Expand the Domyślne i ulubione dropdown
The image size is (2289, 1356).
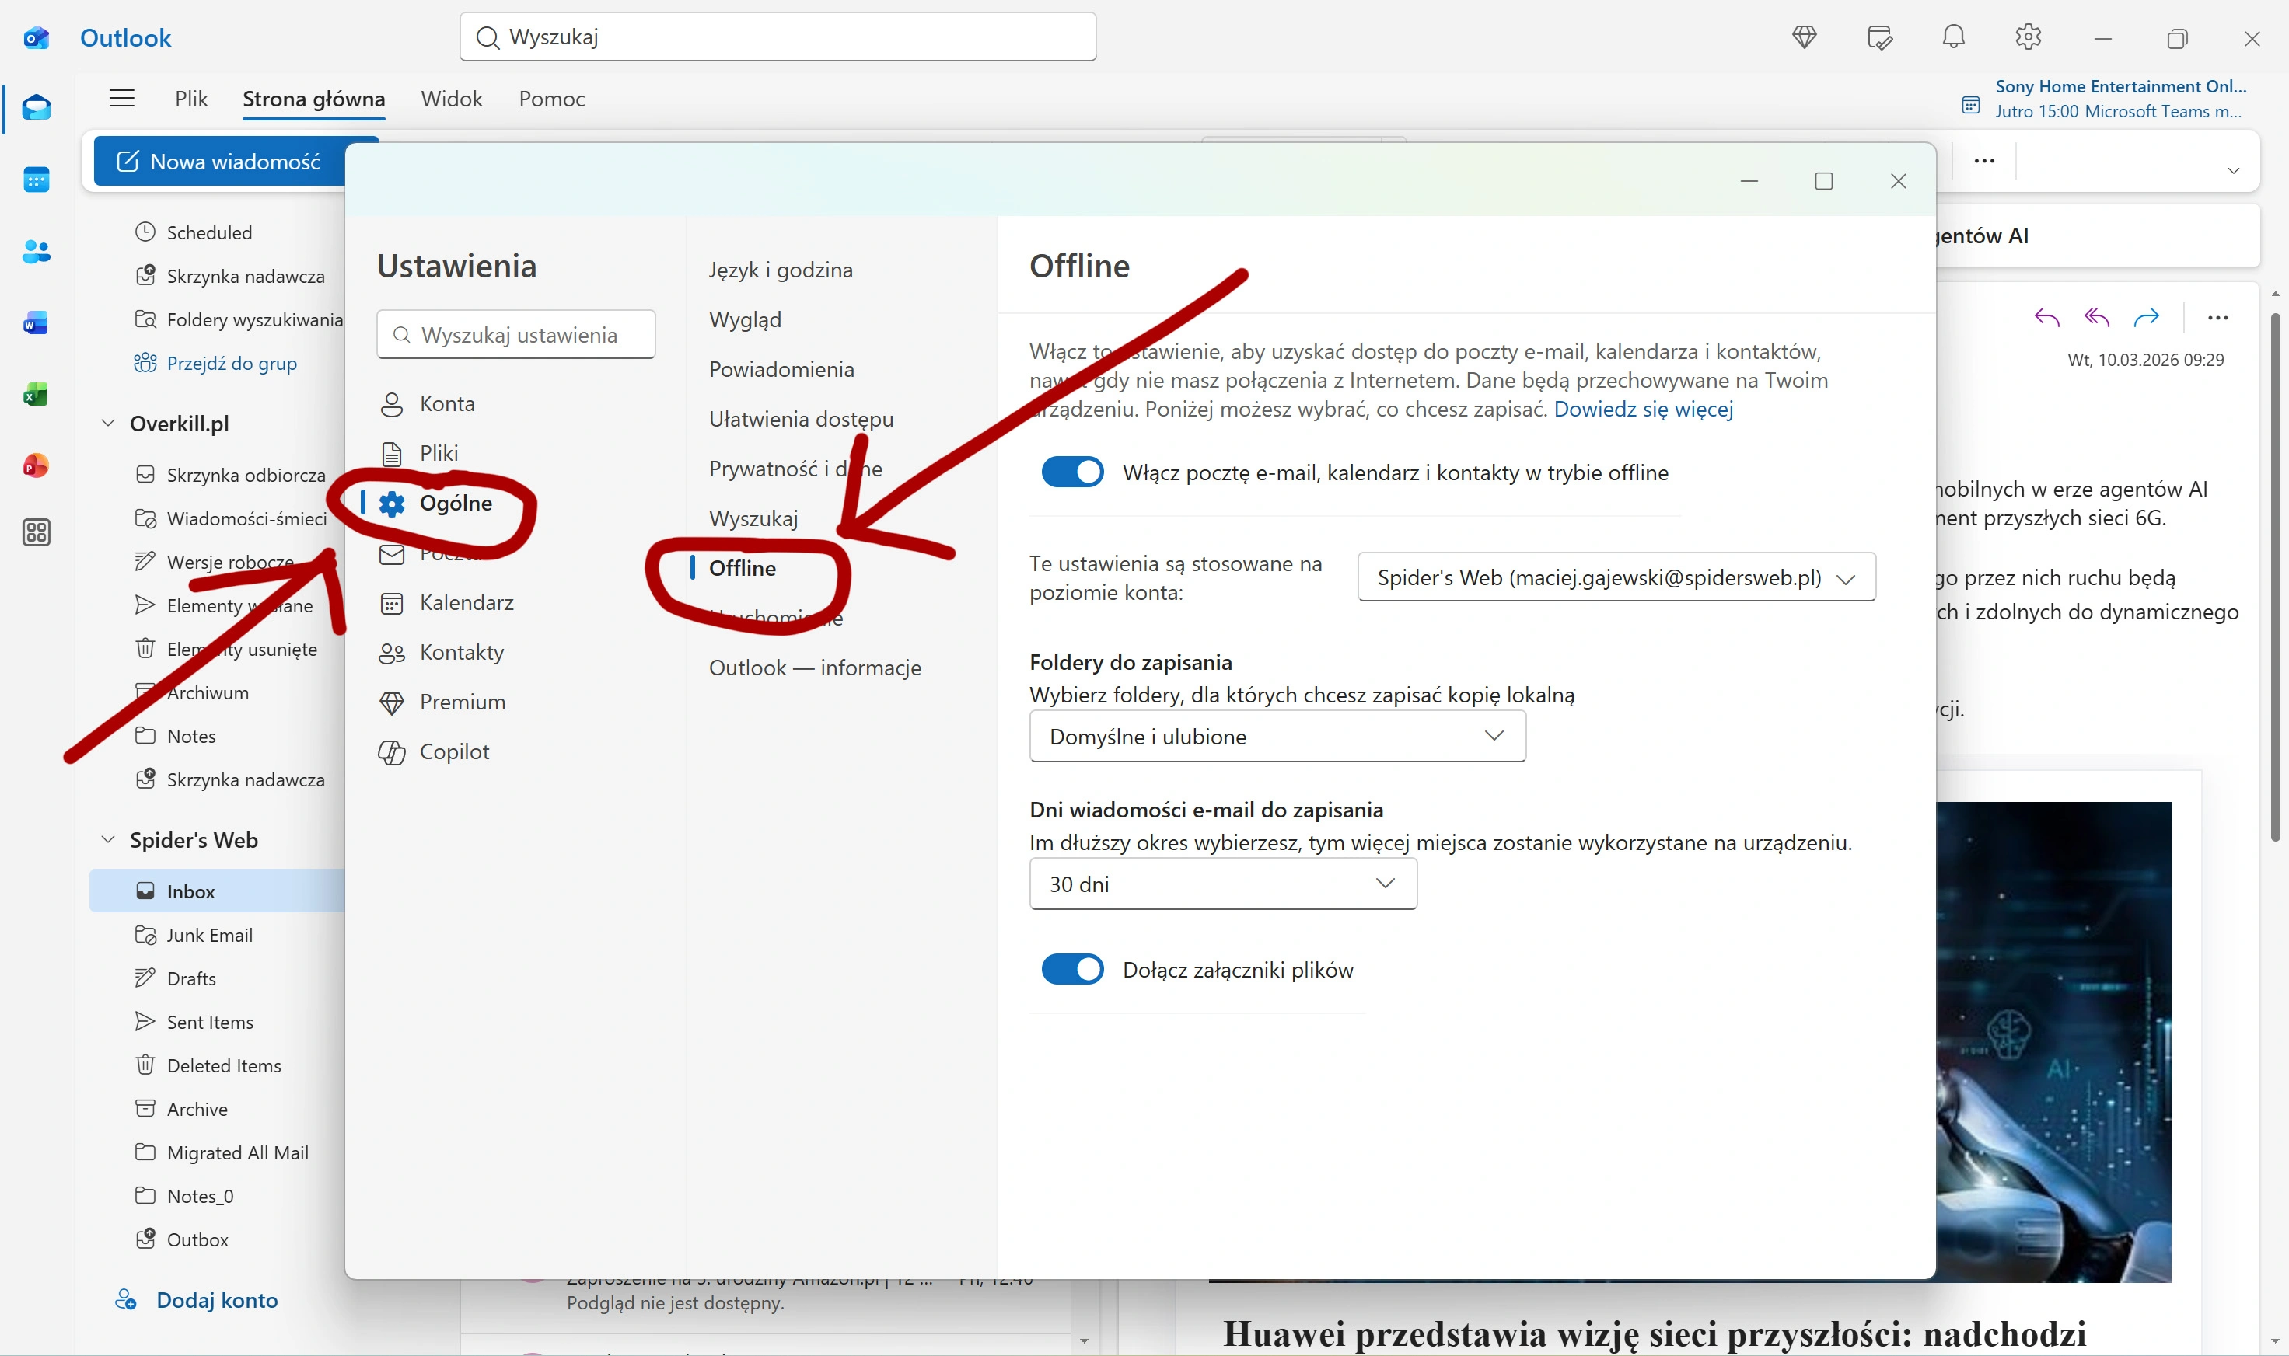(1276, 737)
